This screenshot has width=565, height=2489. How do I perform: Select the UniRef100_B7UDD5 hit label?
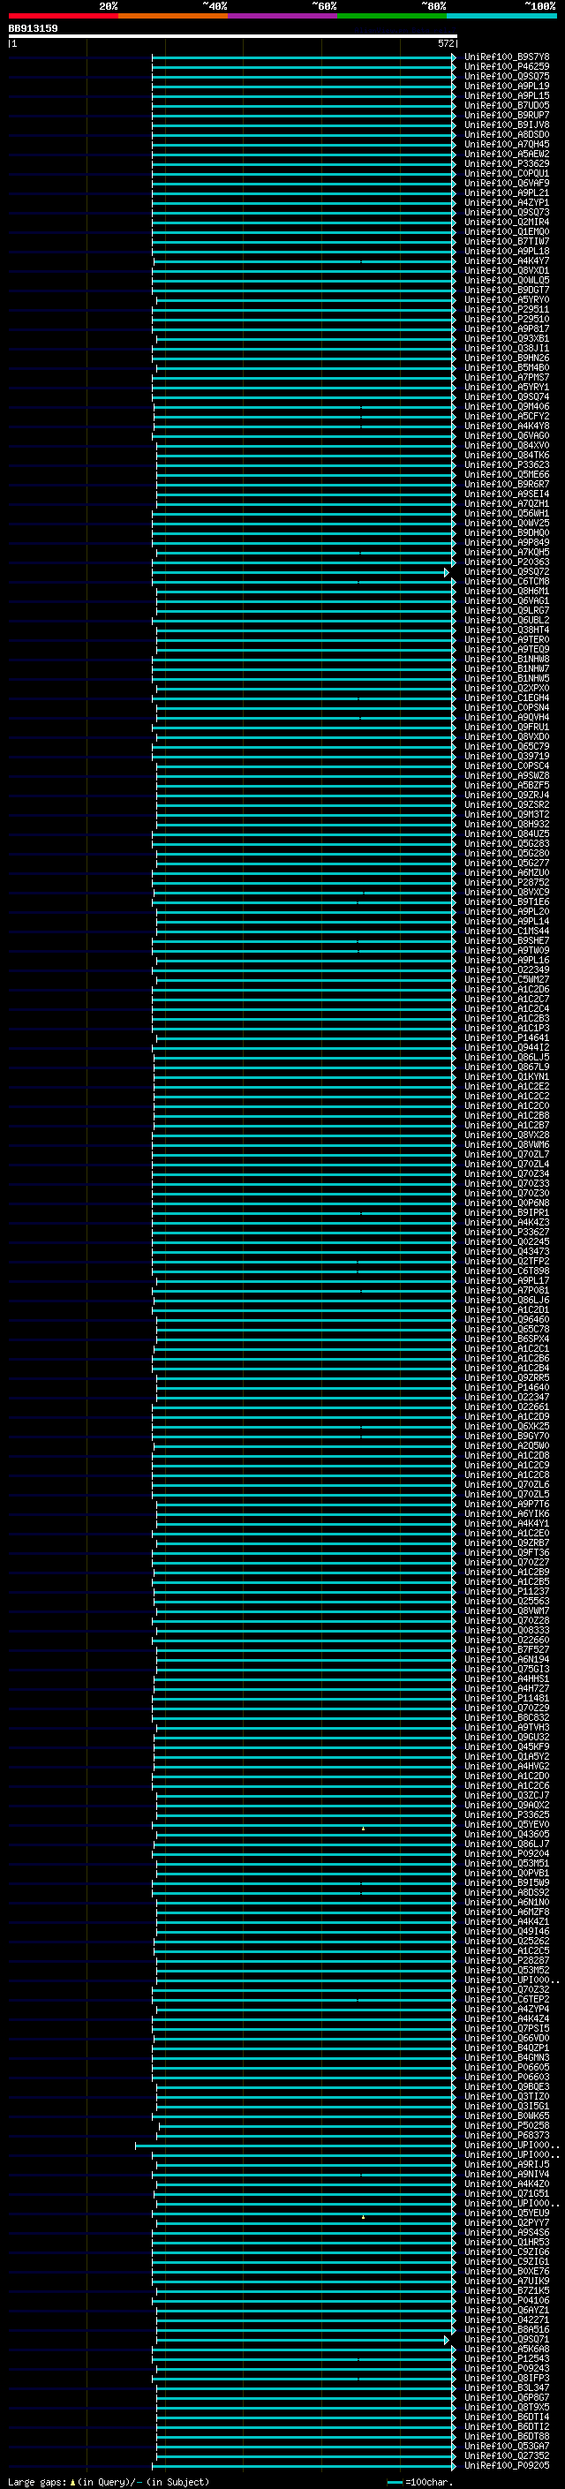click(x=507, y=105)
